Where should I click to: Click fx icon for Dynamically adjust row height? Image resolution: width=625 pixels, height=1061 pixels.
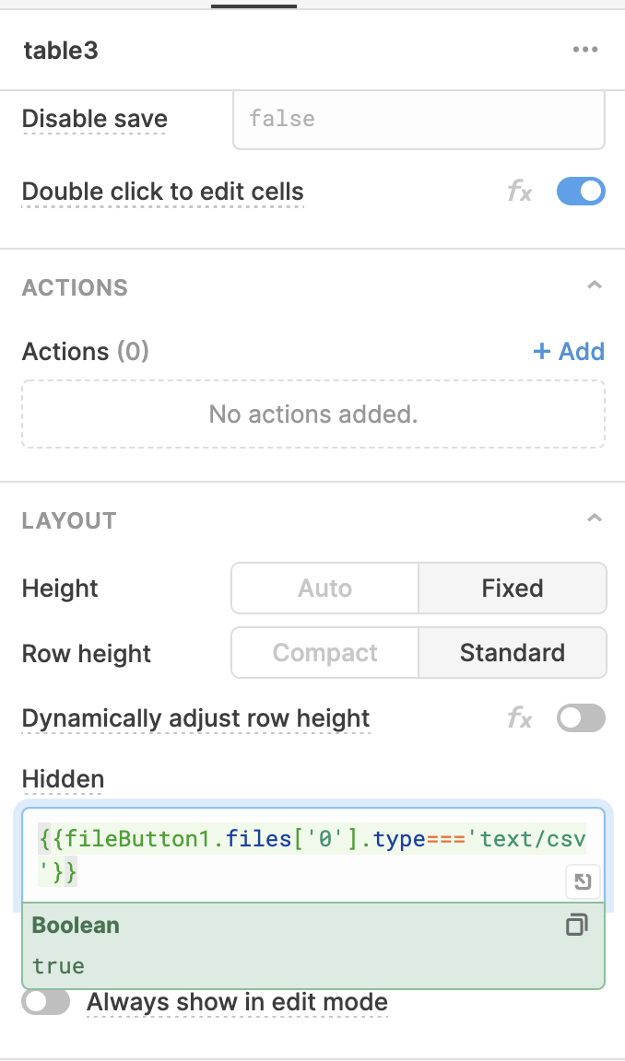tap(520, 718)
